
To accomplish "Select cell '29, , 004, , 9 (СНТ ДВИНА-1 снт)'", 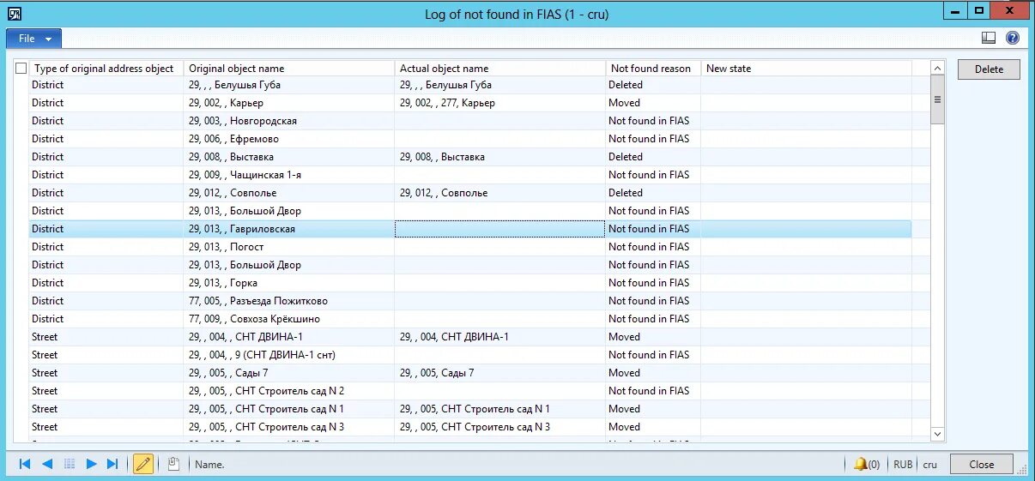I will click(x=289, y=355).
